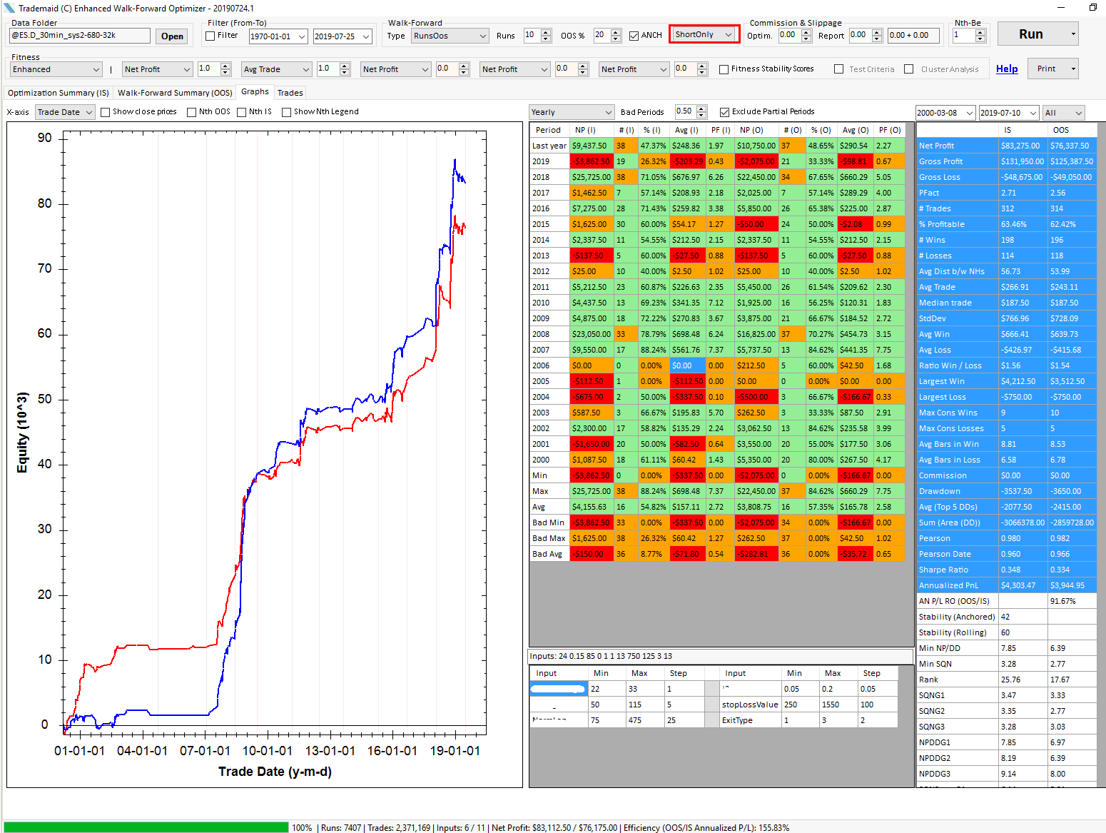Restore the window using the title bar button
Image resolution: width=1106 pixels, height=833 pixels.
[1092, 8]
